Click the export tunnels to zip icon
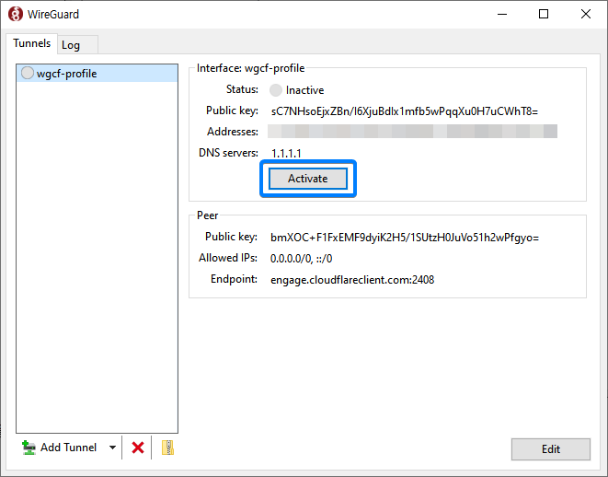 tap(168, 448)
